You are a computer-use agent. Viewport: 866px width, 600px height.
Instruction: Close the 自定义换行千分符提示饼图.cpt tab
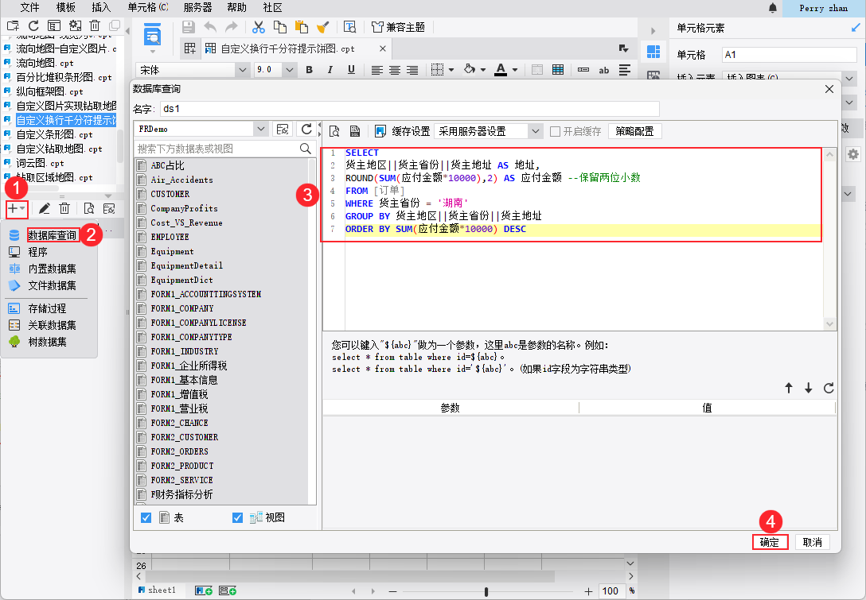click(x=382, y=48)
